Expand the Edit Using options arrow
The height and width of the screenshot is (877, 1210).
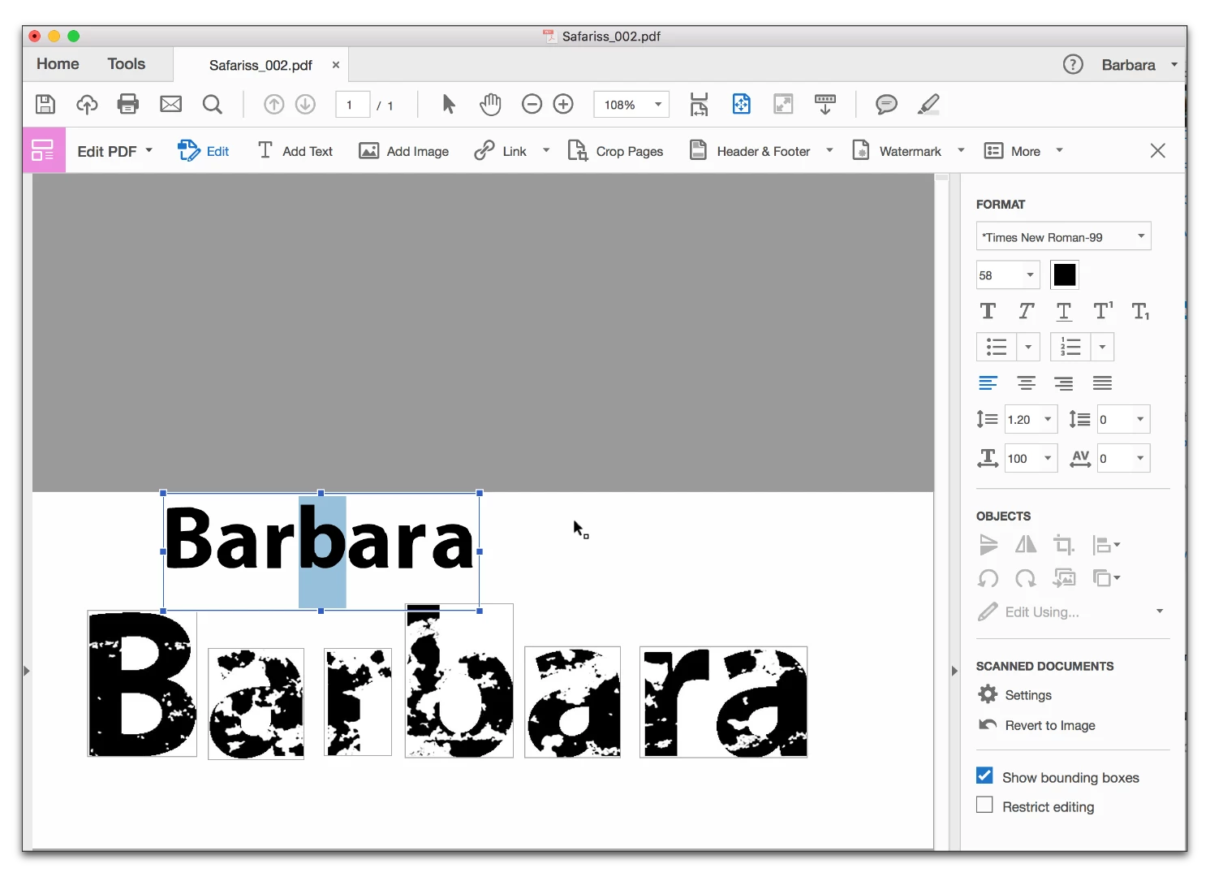pyautogui.click(x=1159, y=611)
